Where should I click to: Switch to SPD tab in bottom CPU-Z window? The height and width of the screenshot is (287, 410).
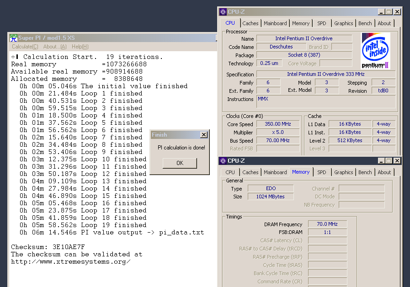click(x=322, y=172)
